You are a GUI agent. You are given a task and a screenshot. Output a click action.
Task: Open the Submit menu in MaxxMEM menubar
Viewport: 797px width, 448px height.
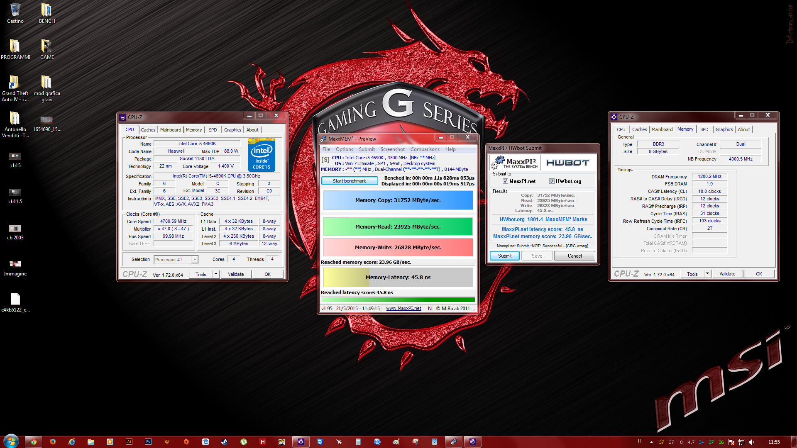point(367,149)
